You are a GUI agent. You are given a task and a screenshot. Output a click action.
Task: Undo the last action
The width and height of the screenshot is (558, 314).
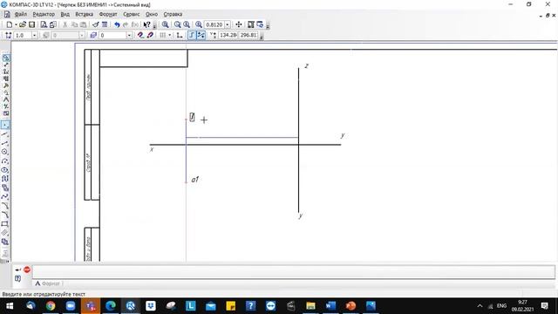(117, 24)
